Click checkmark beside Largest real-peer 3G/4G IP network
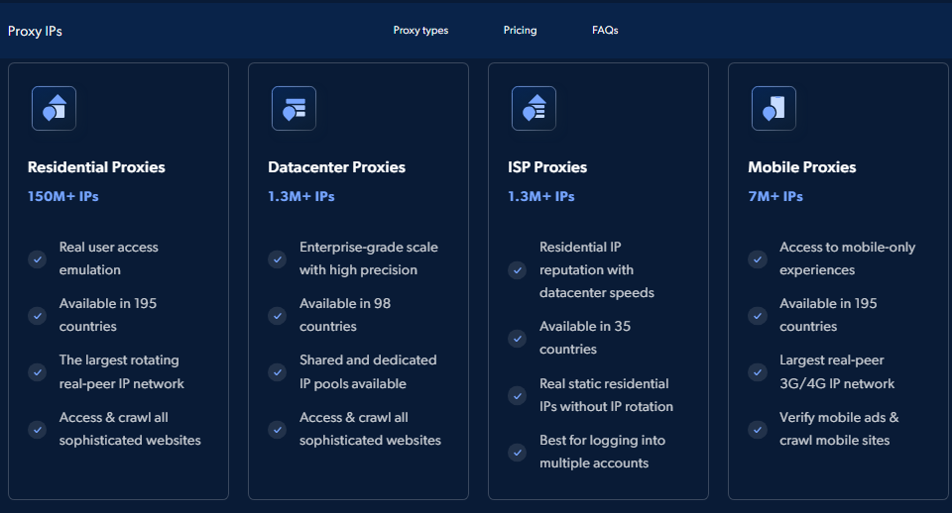Viewport: 952px width, 513px height. point(758,372)
